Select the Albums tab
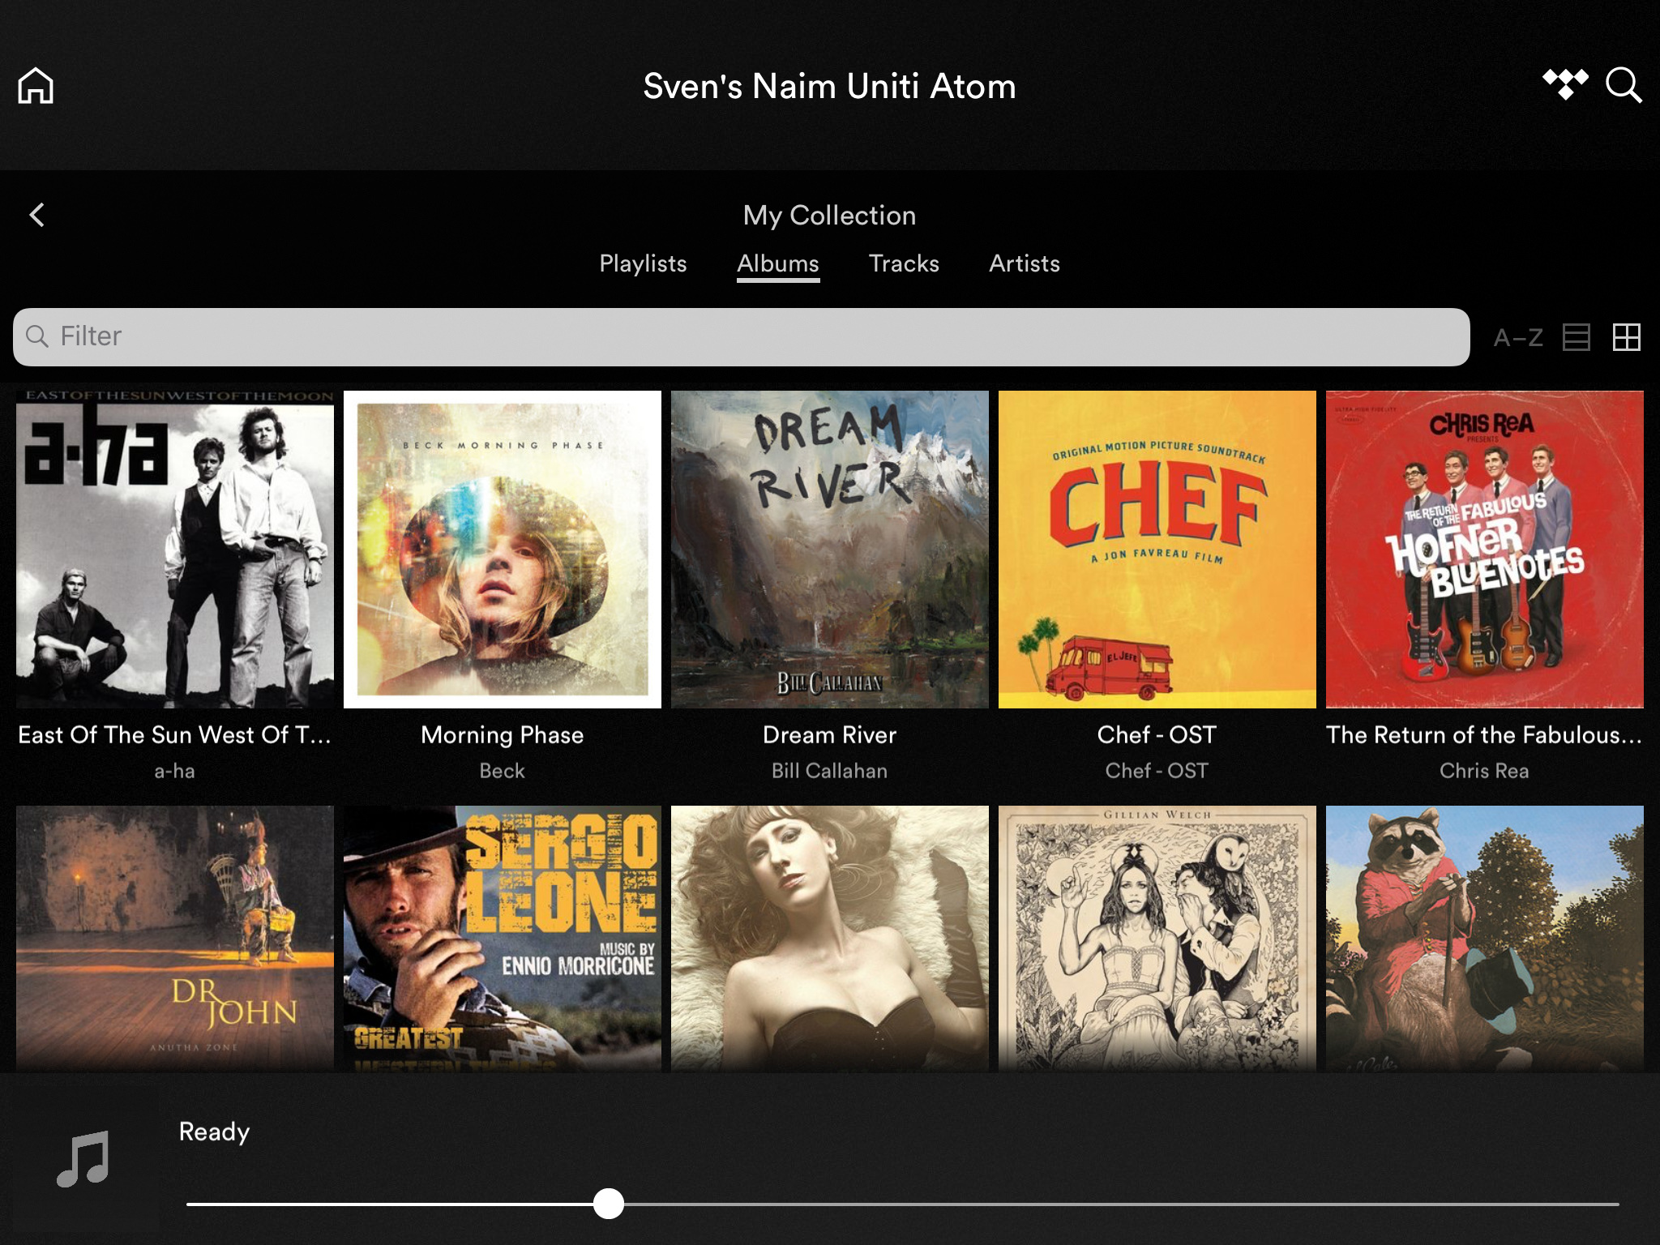Screen dimensions: 1660x1245 (x=777, y=263)
